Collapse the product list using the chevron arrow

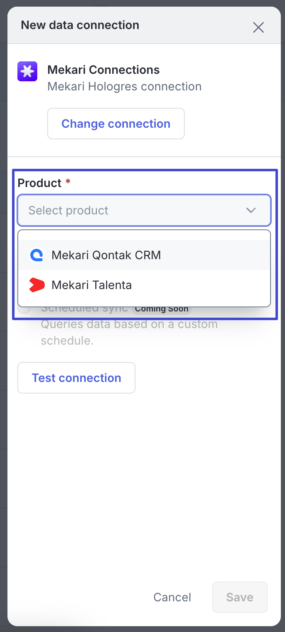251,210
